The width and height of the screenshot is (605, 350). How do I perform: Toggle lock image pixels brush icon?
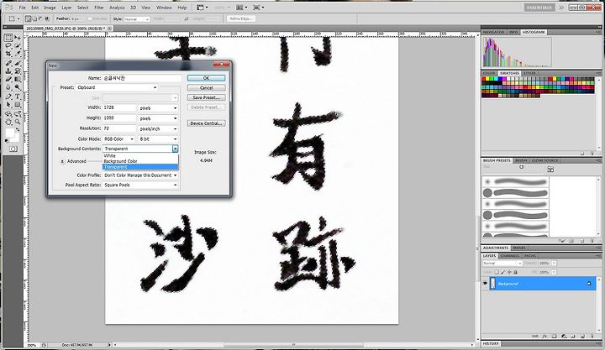coord(502,272)
